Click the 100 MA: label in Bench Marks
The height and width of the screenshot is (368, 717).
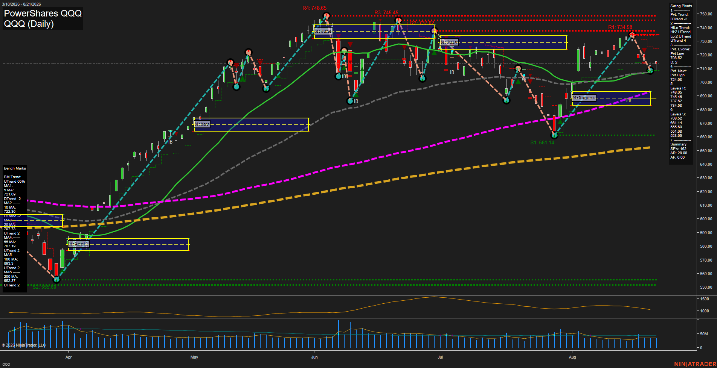click(11, 259)
